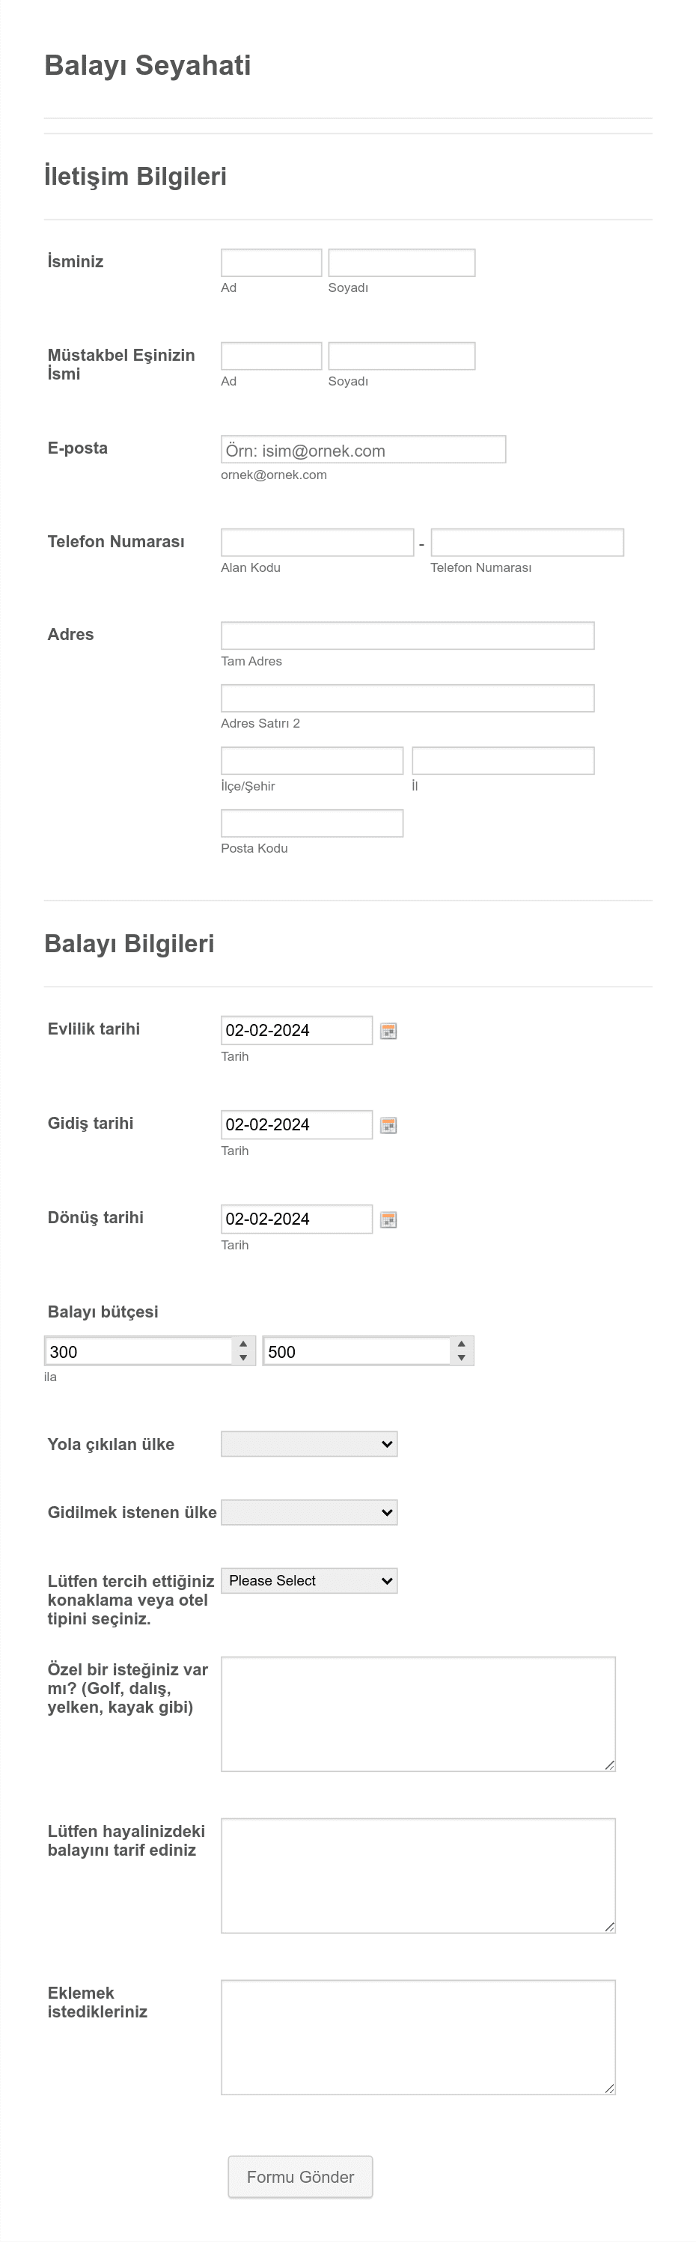Focus the E-posta email input
This screenshot has height=2242, width=696.
[364, 450]
